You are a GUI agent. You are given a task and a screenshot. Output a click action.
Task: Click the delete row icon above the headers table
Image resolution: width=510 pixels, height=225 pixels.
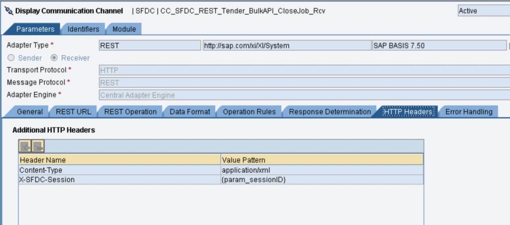coord(38,146)
